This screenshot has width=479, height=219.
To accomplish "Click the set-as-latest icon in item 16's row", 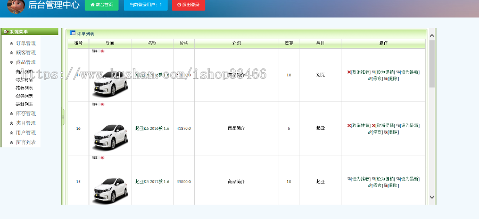I will tap(398, 125).
